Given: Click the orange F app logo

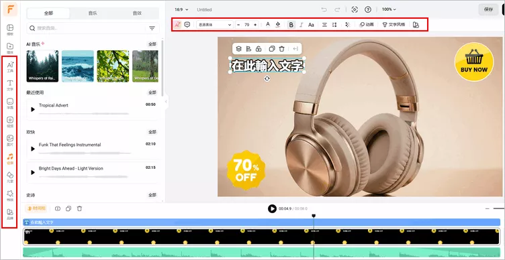Looking at the screenshot, I should (10, 9).
